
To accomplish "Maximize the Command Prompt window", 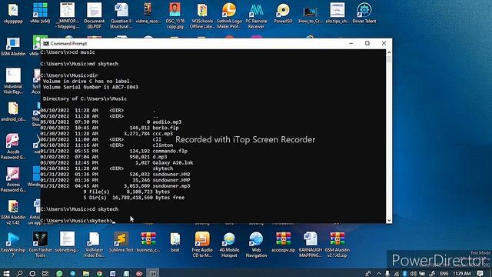I will tap(367, 43).
